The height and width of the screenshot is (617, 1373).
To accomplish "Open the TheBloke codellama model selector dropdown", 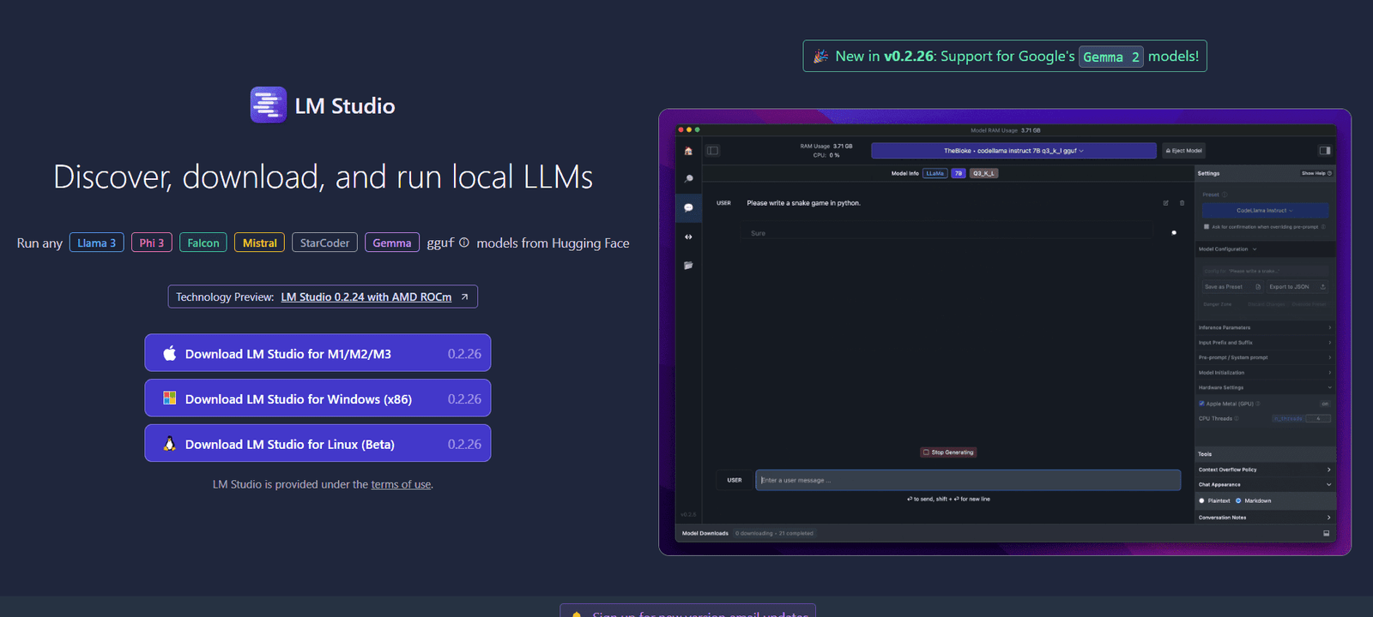I will [x=1013, y=151].
